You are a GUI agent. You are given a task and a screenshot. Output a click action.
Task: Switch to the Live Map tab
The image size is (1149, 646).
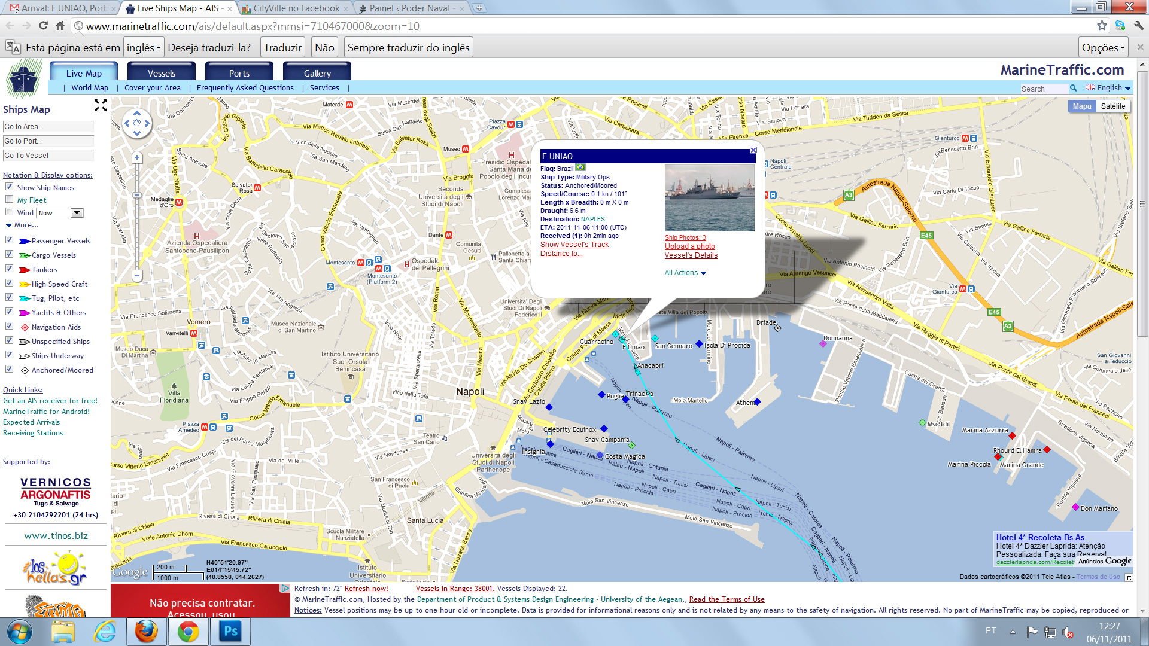(84, 72)
